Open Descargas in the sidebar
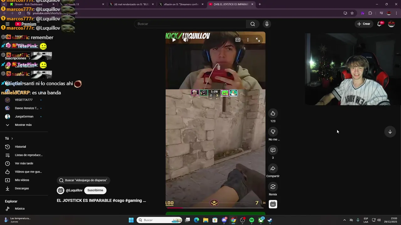Image resolution: width=401 pixels, height=225 pixels. (x=24, y=188)
